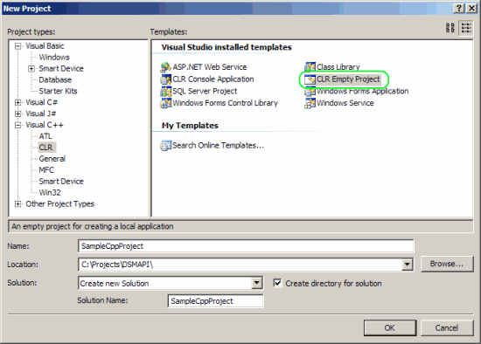The image size is (481, 344).
Task: Collapse the Visual Basic tree node
Action: [x=18, y=46]
